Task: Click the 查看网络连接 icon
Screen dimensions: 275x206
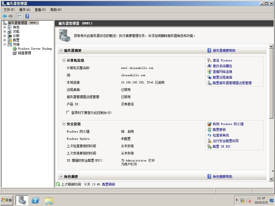Action: tap(209, 72)
